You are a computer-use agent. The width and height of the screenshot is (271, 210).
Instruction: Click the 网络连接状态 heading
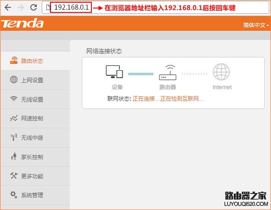[x=104, y=51]
